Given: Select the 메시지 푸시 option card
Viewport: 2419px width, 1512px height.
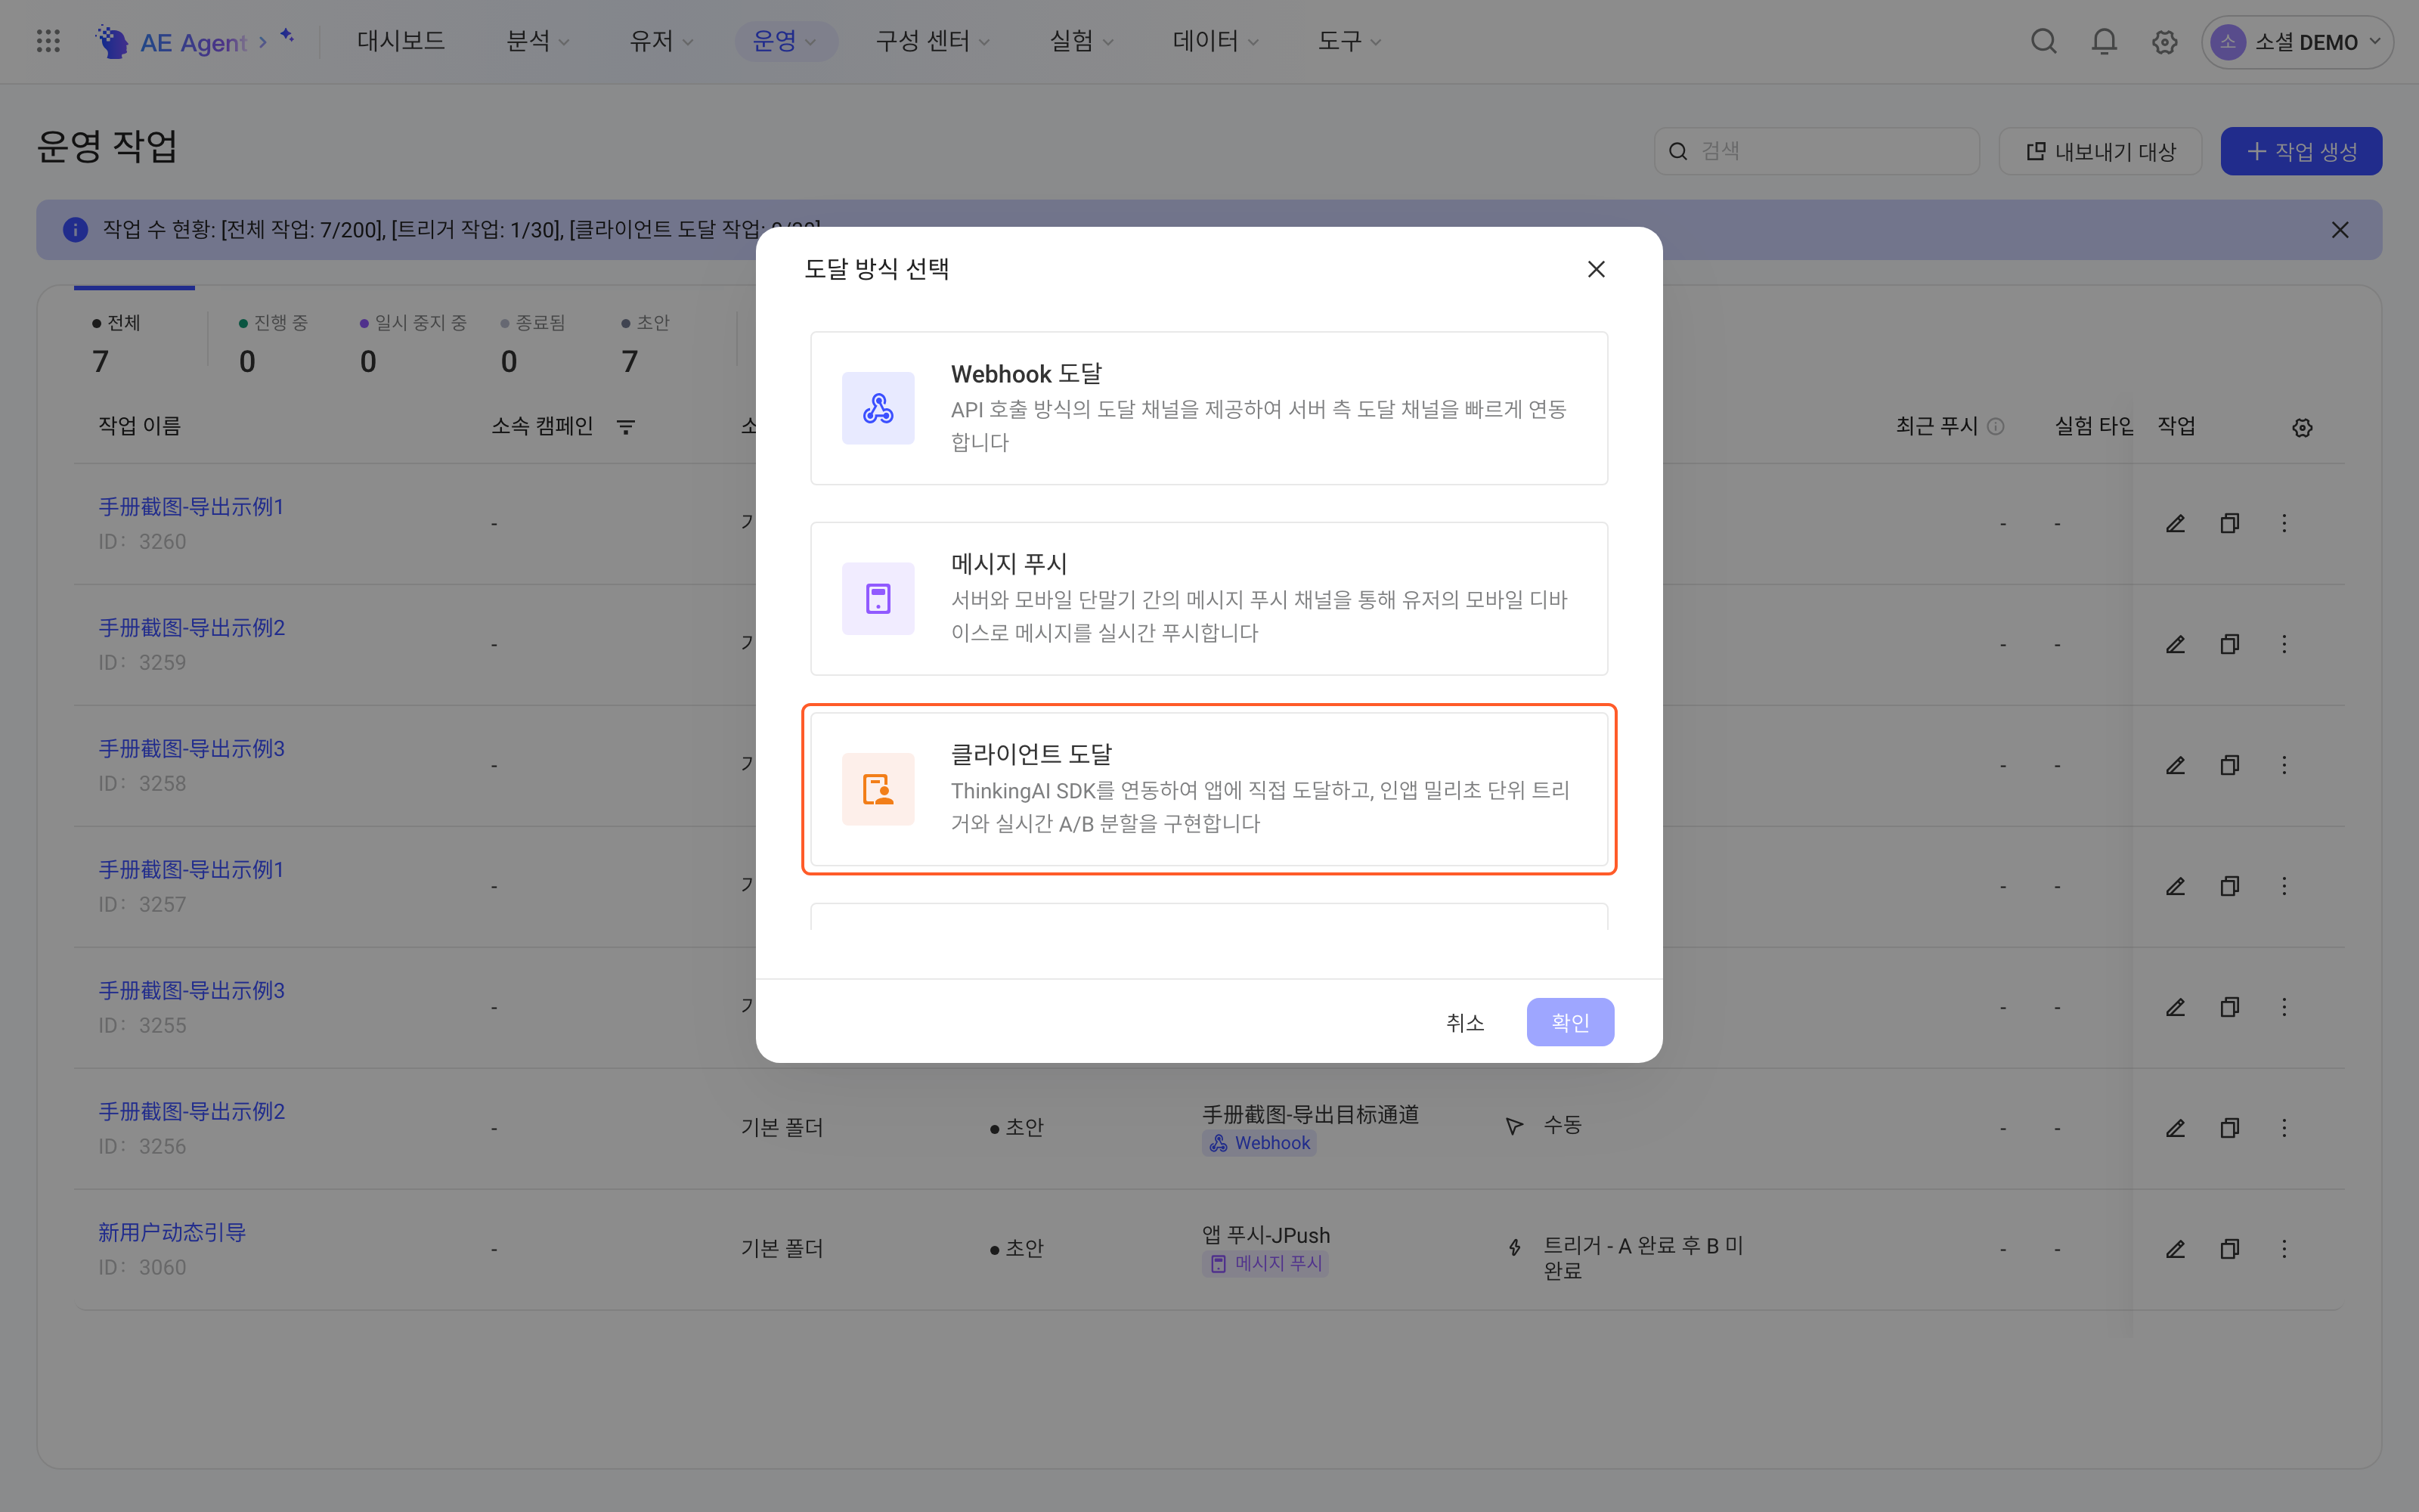Looking at the screenshot, I should [1209, 599].
